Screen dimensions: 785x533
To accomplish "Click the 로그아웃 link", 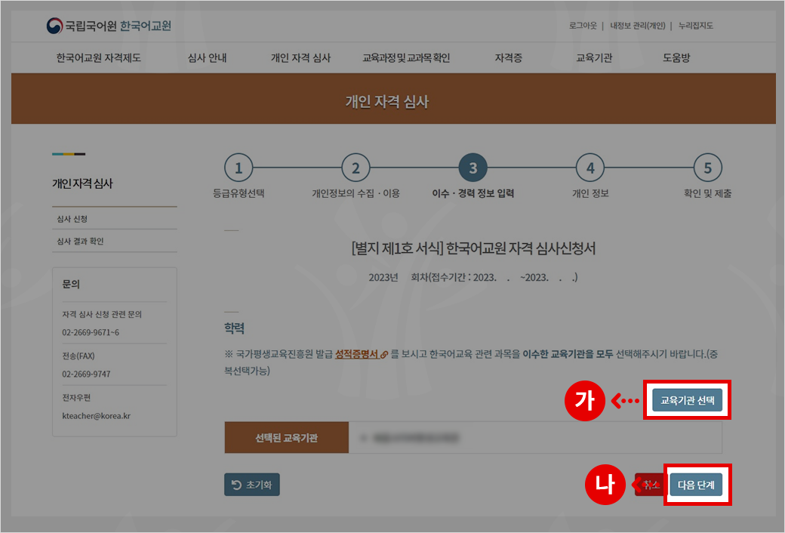I will (583, 26).
